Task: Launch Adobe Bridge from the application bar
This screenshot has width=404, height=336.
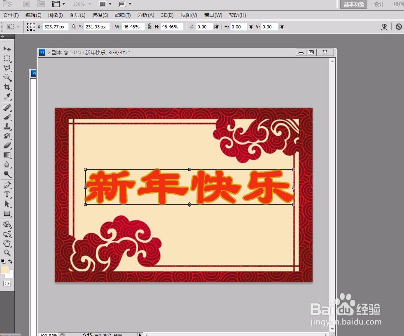Action: [x=26, y=4]
